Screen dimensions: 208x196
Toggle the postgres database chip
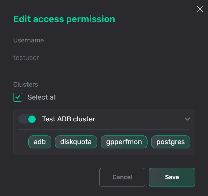171,142
